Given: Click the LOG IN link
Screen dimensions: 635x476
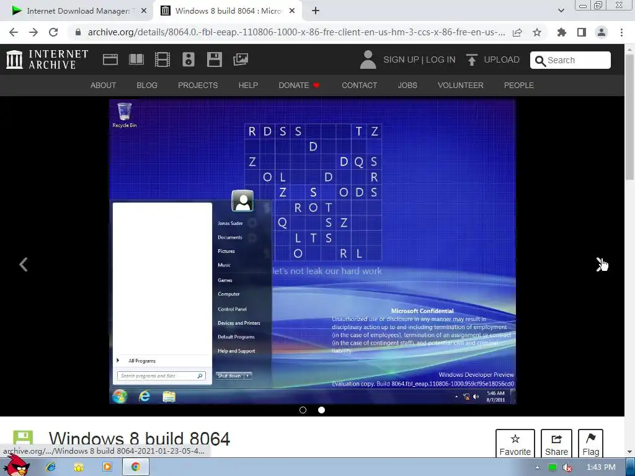Looking at the screenshot, I should coord(441,60).
